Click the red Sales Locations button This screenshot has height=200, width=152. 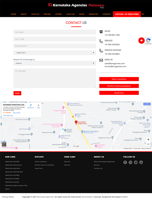coord(119,79)
